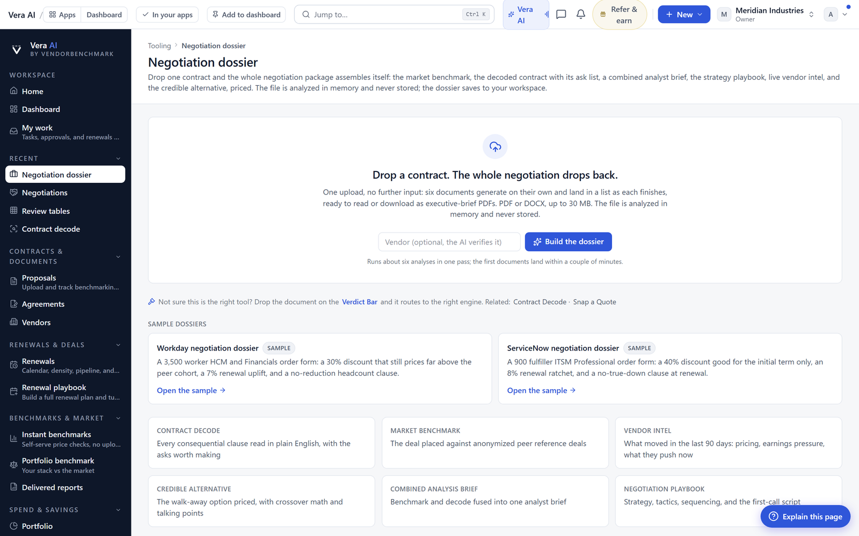
Task: Collapse Renewals & Deals section
Action: [118, 345]
